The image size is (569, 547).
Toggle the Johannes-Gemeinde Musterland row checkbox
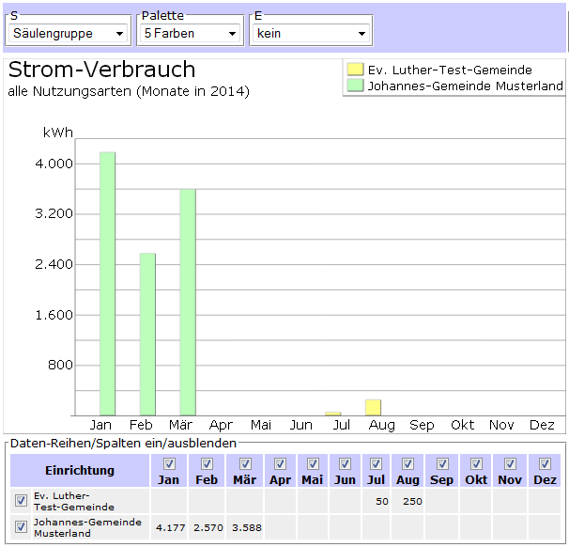click(x=22, y=527)
